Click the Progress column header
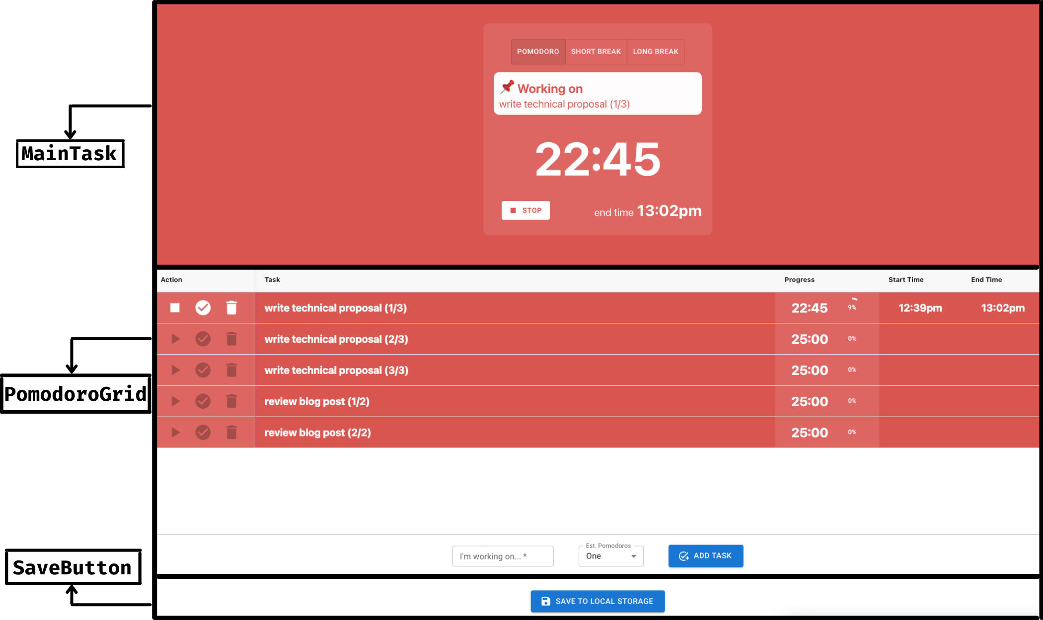The image size is (1043, 620). click(x=799, y=280)
